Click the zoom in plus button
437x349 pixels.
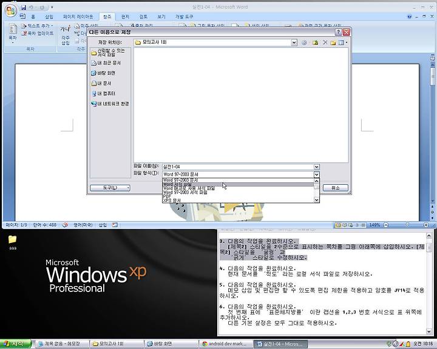pyautogui.click(x=426, y=225)
